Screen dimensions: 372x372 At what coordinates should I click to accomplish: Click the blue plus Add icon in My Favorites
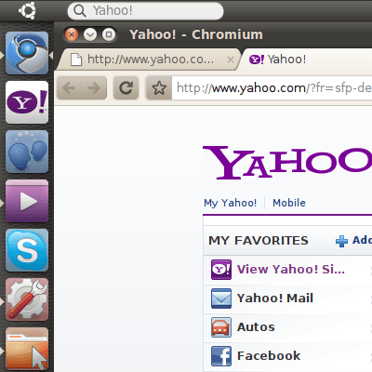[x=341, y=241]
